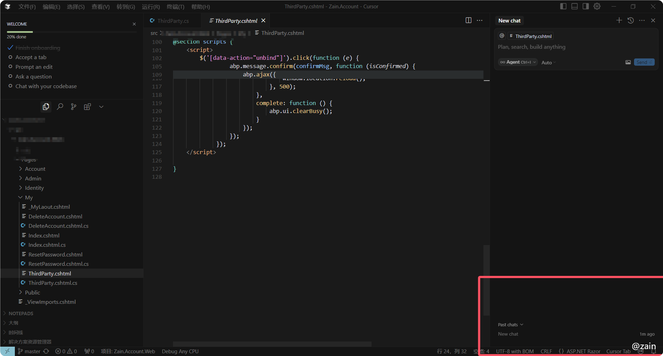
Task: Open the 转到(G) menu
Action: [x=126, y=7]
